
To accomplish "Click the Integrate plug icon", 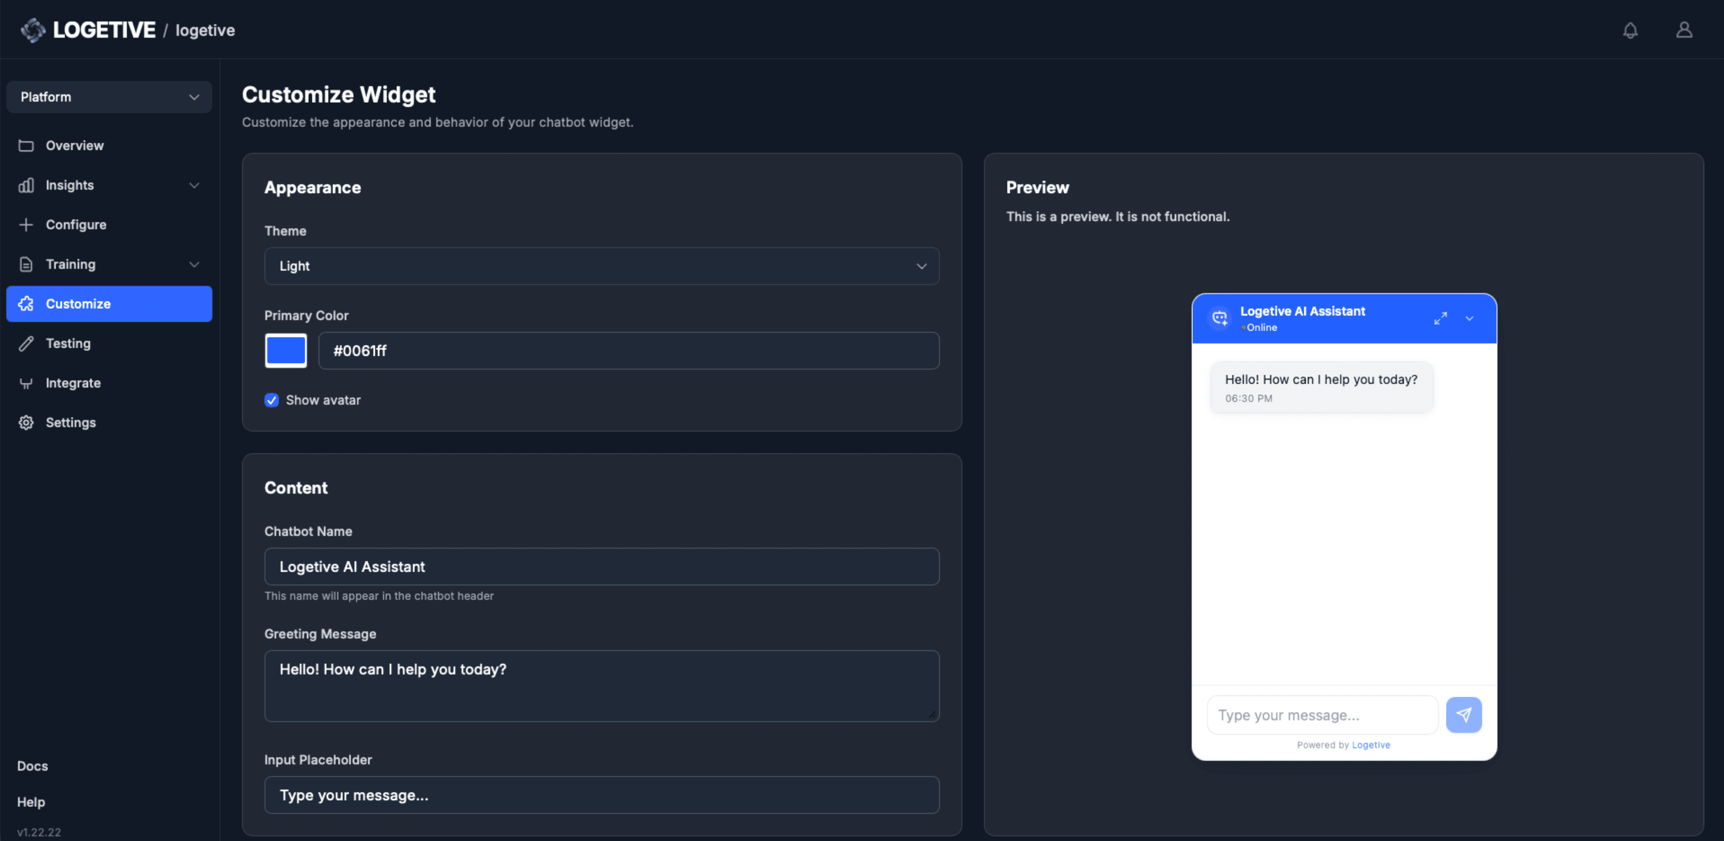I will [26, 383].
